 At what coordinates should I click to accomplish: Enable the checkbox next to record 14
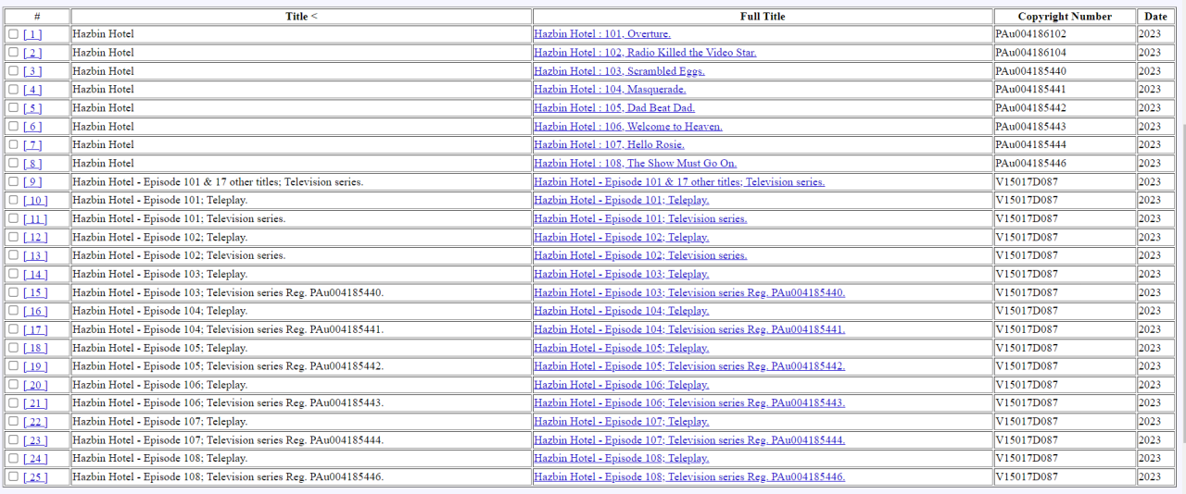pos(13,274)
